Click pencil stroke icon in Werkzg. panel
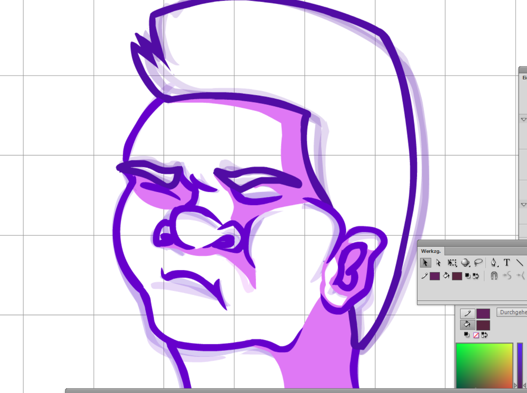This screenshot has width=527, height=393. 425,276
